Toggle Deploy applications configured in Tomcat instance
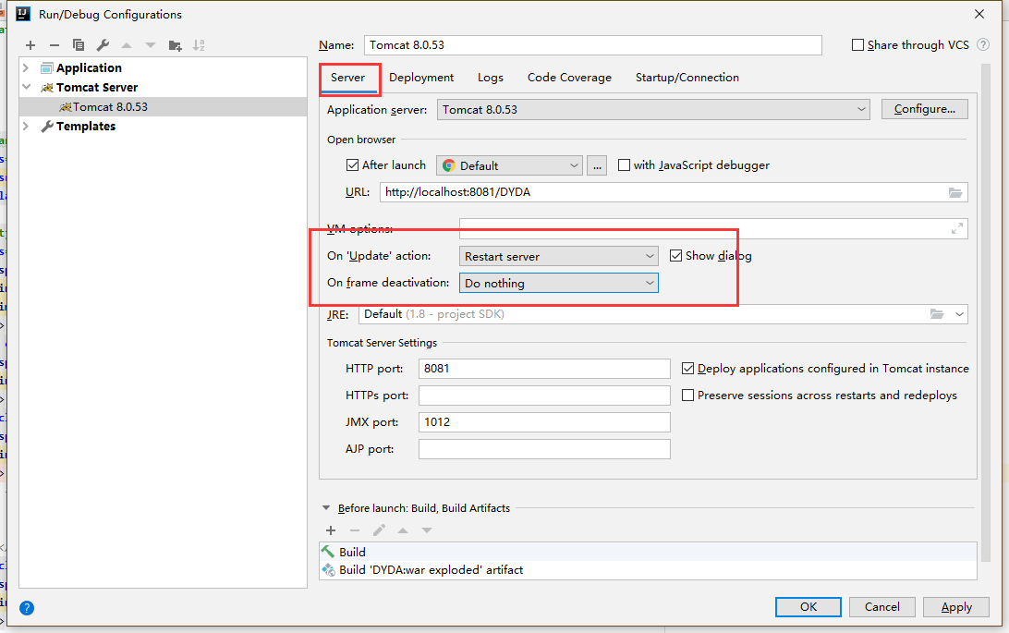Screen dimensions: 1009x633 [687, 369]
